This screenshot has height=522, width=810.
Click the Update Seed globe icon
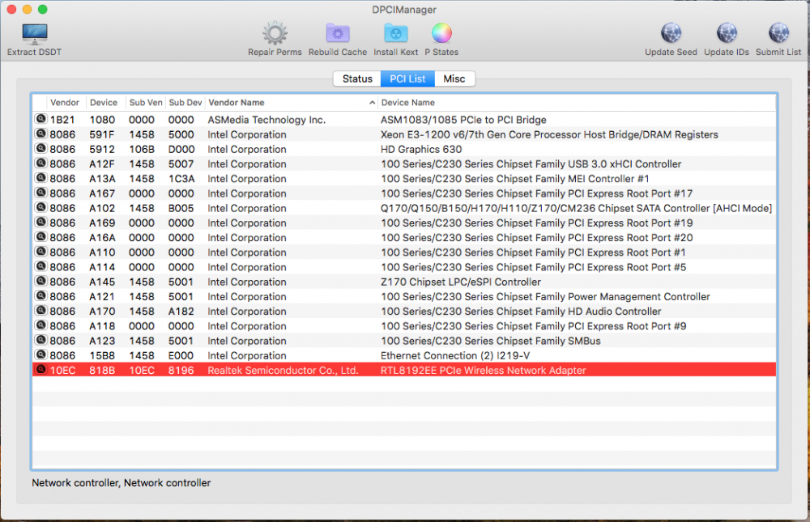pyautogui.click(x=671, y=33)
